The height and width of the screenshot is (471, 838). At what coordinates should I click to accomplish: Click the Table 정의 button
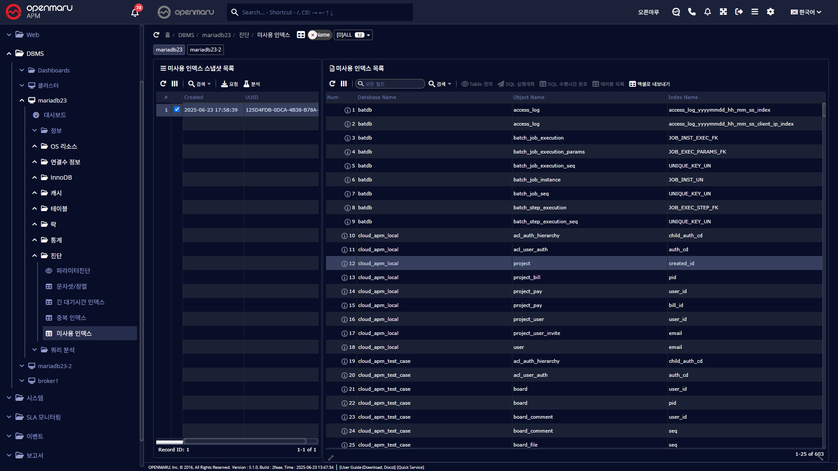point(477,84)
